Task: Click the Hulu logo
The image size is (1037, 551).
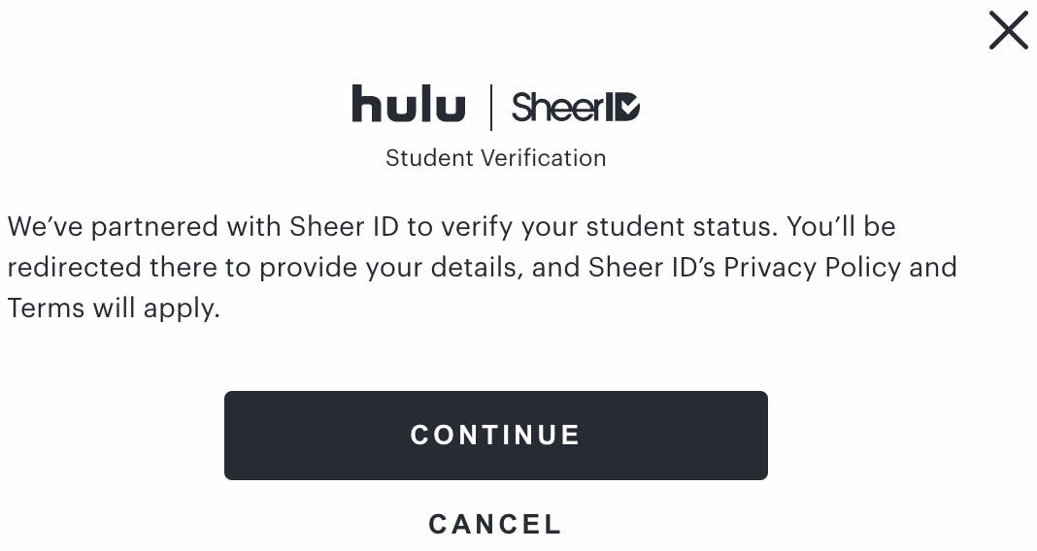Action: (x=408, y=105)
